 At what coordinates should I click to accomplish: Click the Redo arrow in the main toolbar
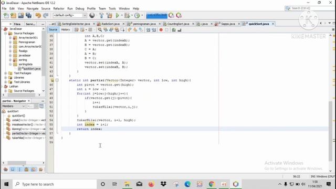(x=46, y=15)
